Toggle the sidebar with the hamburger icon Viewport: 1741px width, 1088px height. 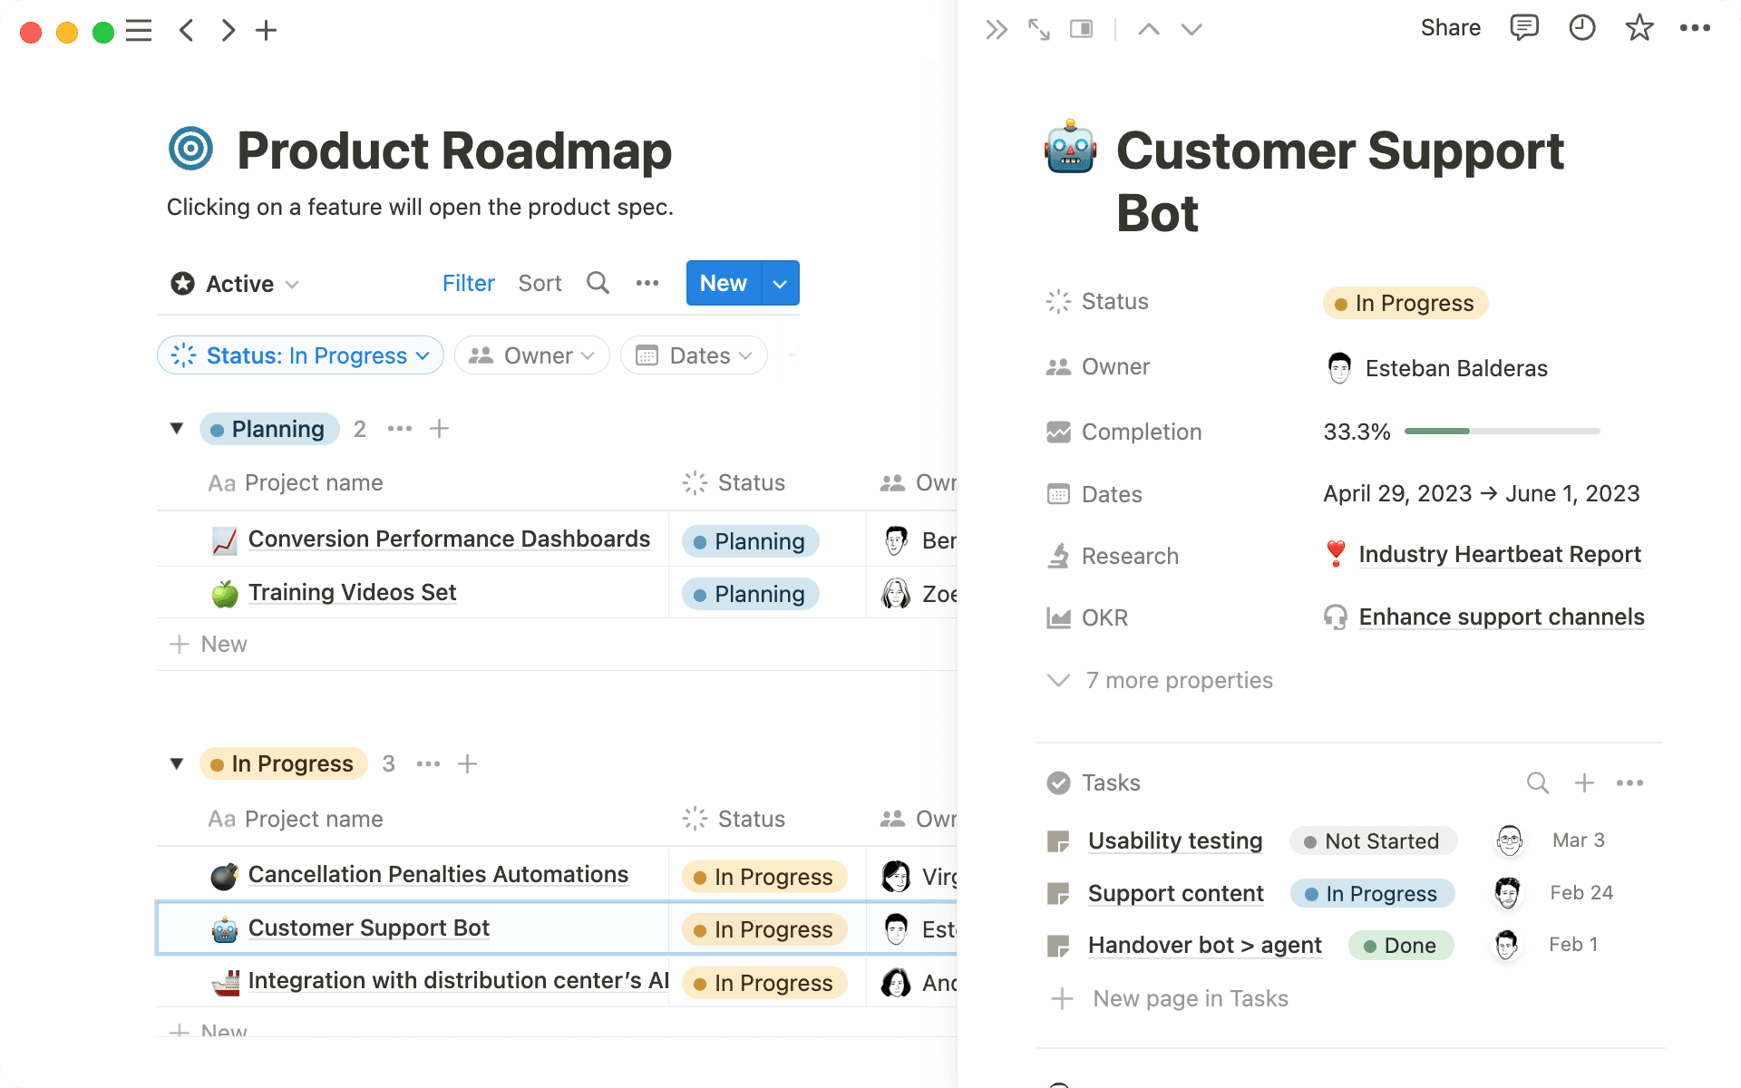coord(139,30)
